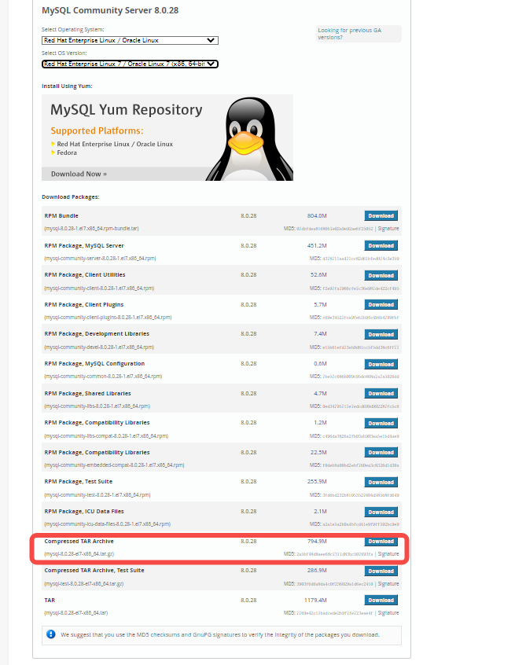
Task: Click 'Download Now »' in the Yum banner
Action: tap(79, 174)
